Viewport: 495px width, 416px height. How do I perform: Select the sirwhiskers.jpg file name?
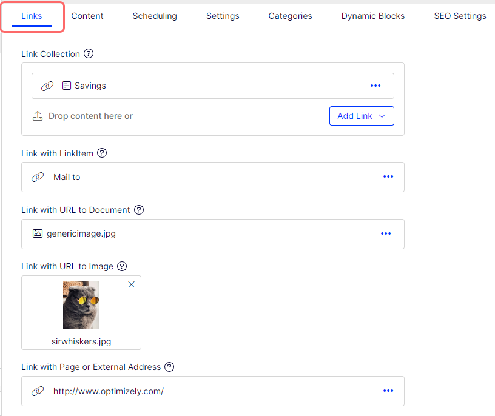pos(81,341)
